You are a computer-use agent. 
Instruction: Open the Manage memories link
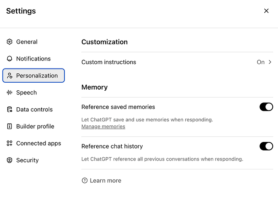tap(103, 127)
